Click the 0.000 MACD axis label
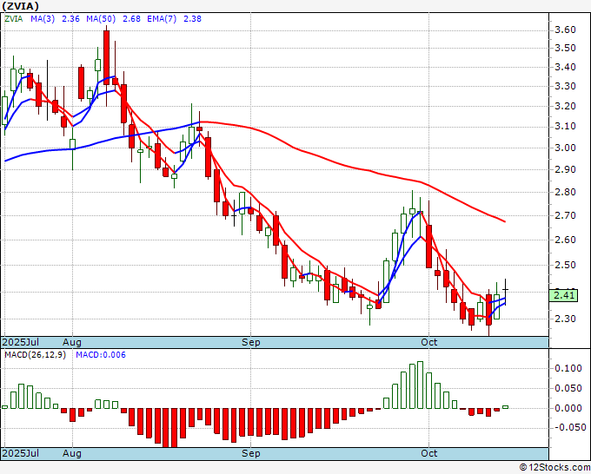 [568, 408]
